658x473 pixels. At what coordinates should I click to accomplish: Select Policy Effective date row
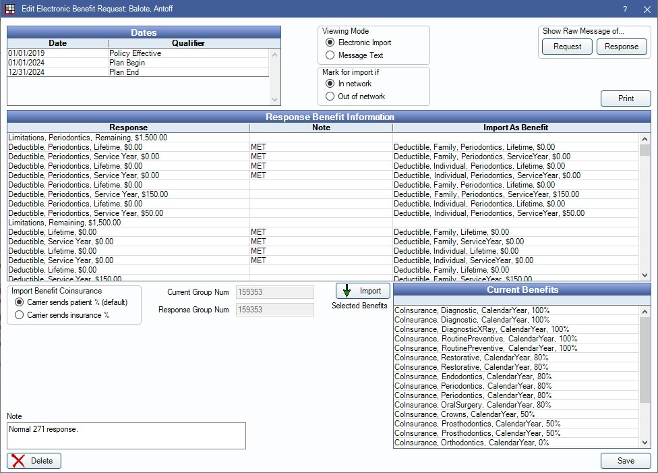[135, 53]
